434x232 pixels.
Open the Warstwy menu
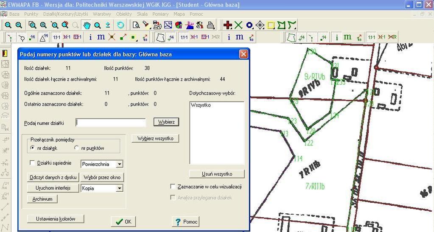click(x=102, y=14)
